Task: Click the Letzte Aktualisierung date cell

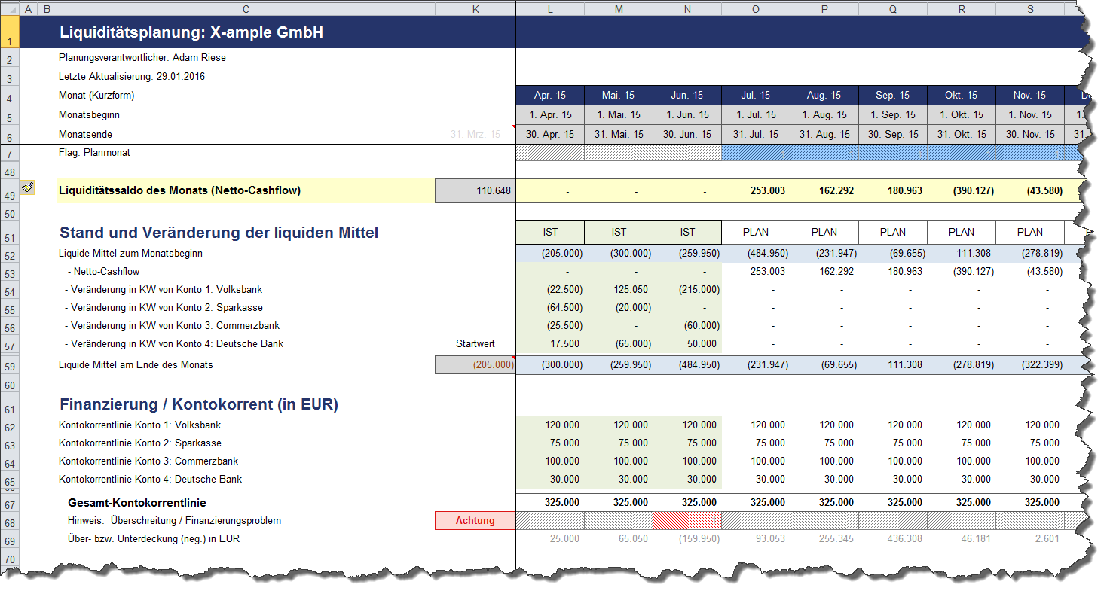Action: 132,76
